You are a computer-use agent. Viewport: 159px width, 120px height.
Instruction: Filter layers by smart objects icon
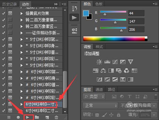[145, 96]
